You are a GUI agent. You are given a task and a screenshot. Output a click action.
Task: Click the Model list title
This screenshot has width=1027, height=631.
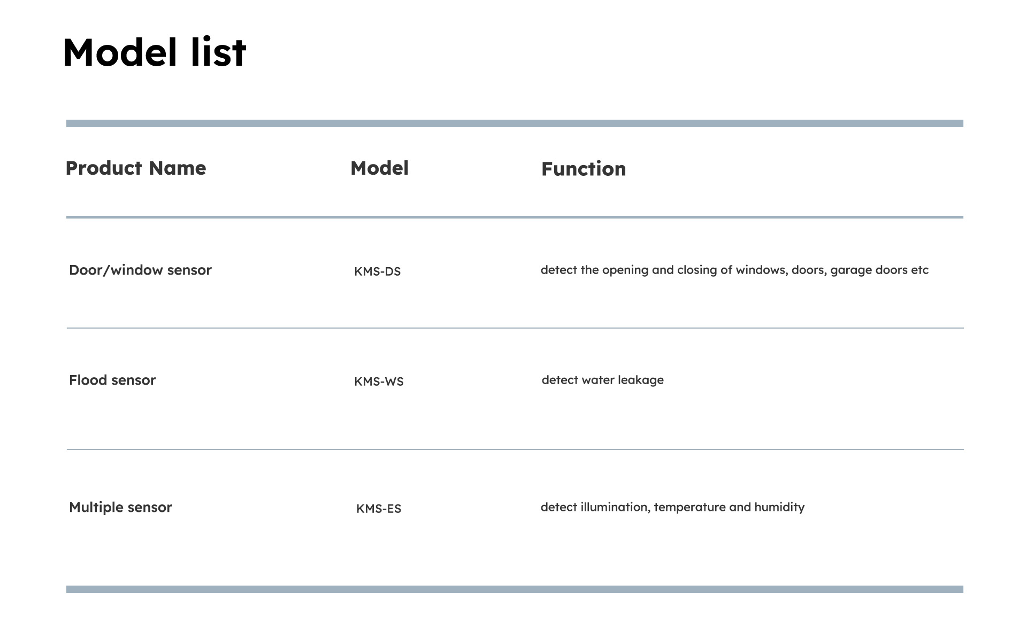point(155,52)
